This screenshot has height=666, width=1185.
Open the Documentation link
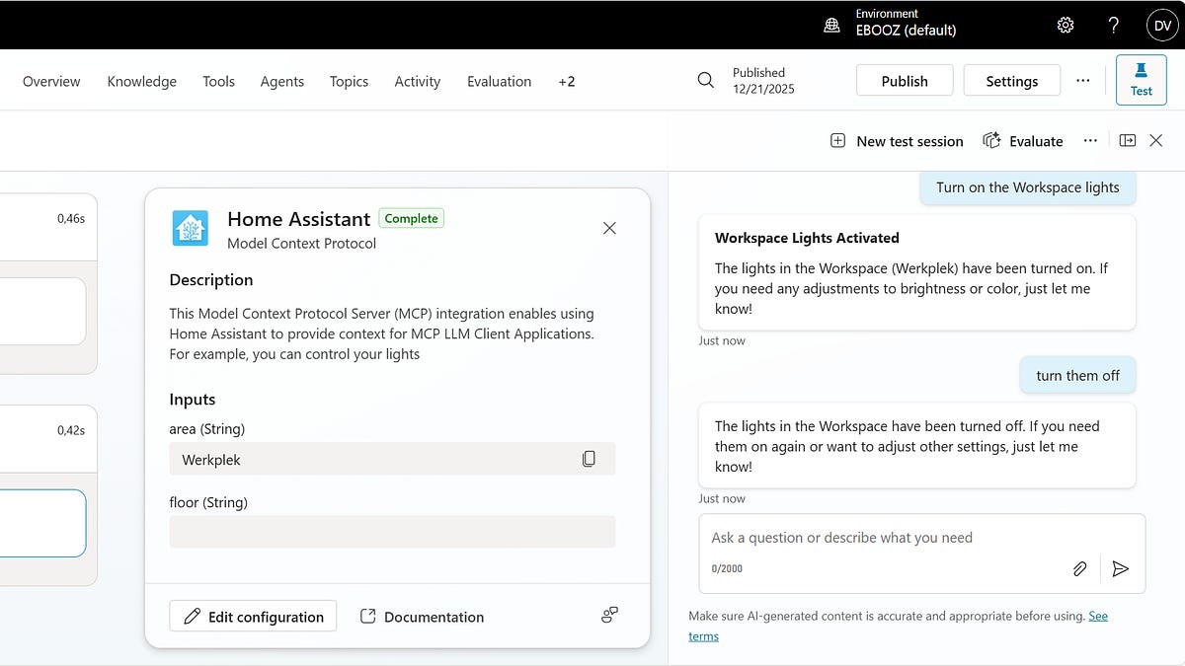pos(422,616)
